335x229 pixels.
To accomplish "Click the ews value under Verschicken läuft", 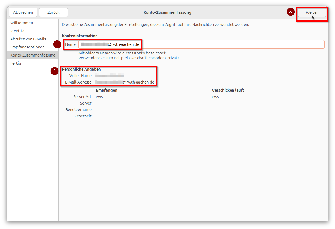I will tap(215, 96).
